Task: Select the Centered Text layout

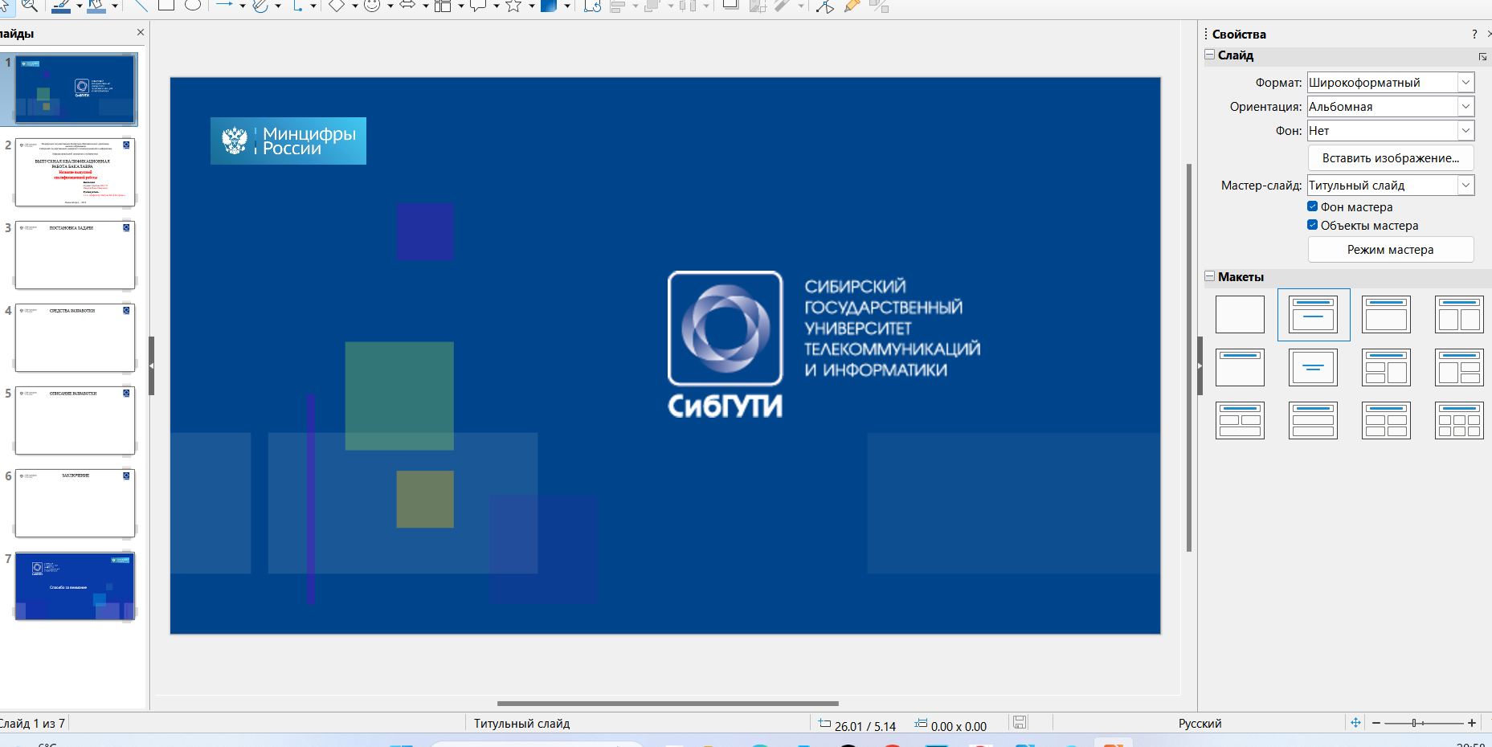Action: (1313, 367)
